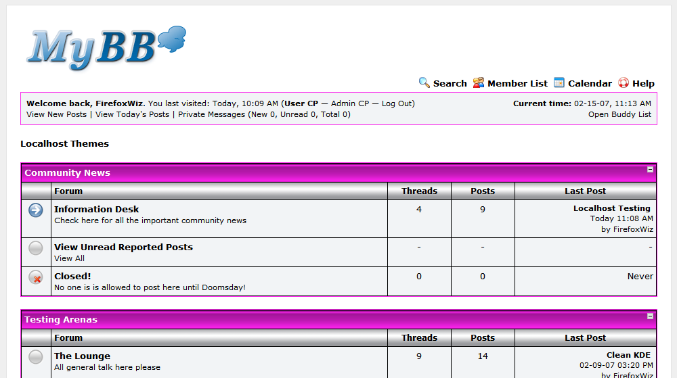Open the Calendar link
The width and height of the screenshot is (677, 378).
point(590,84)
